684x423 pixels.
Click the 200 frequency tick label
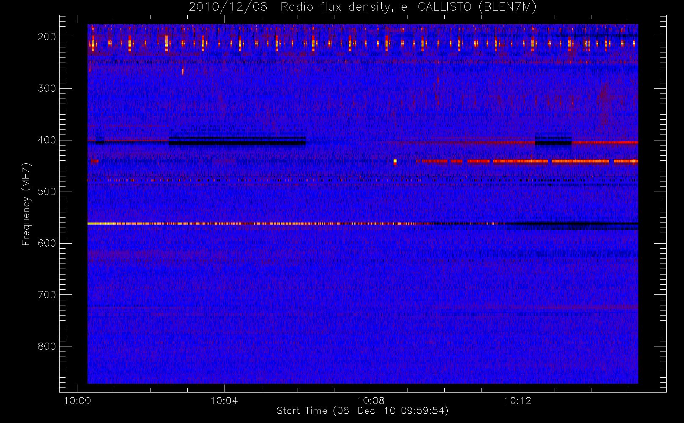coord(47,37)
